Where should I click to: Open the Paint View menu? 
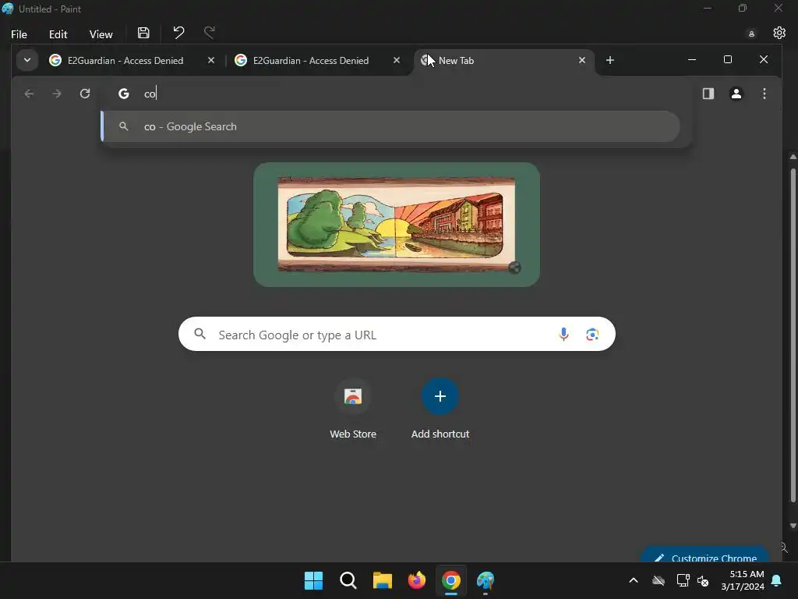click(101, 34)
